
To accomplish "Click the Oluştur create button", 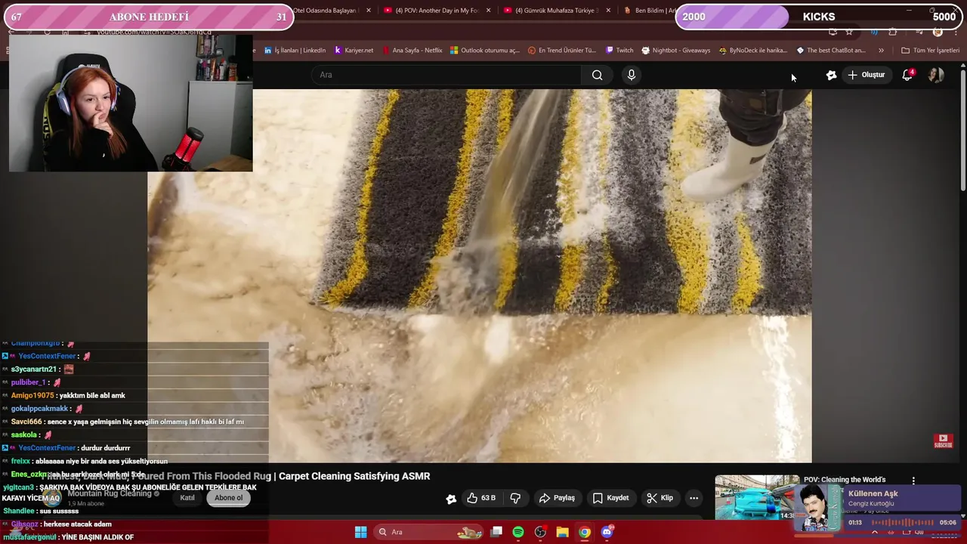I will click(867, 75).
